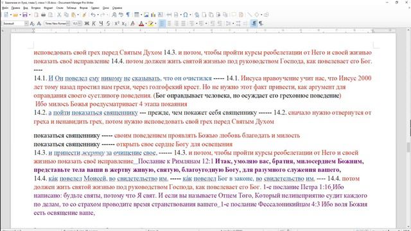Image resolution: width=411 pixels, height=231 pixels.
Task: Open the Сервис menu
Action: point(95,8)
